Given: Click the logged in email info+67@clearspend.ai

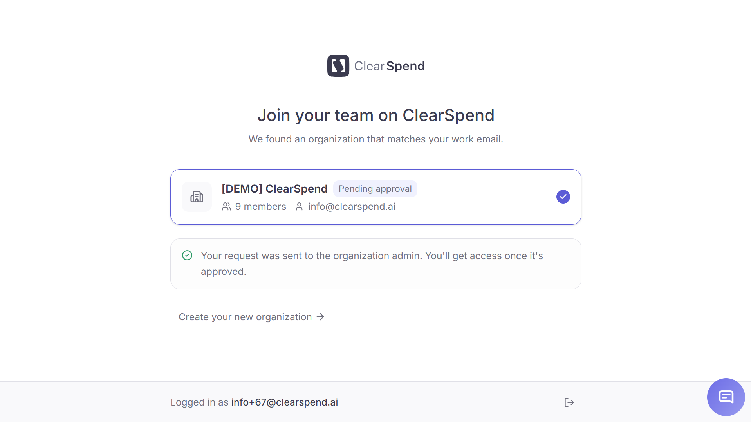Looking at the screenshot, I should coord(285,402).
